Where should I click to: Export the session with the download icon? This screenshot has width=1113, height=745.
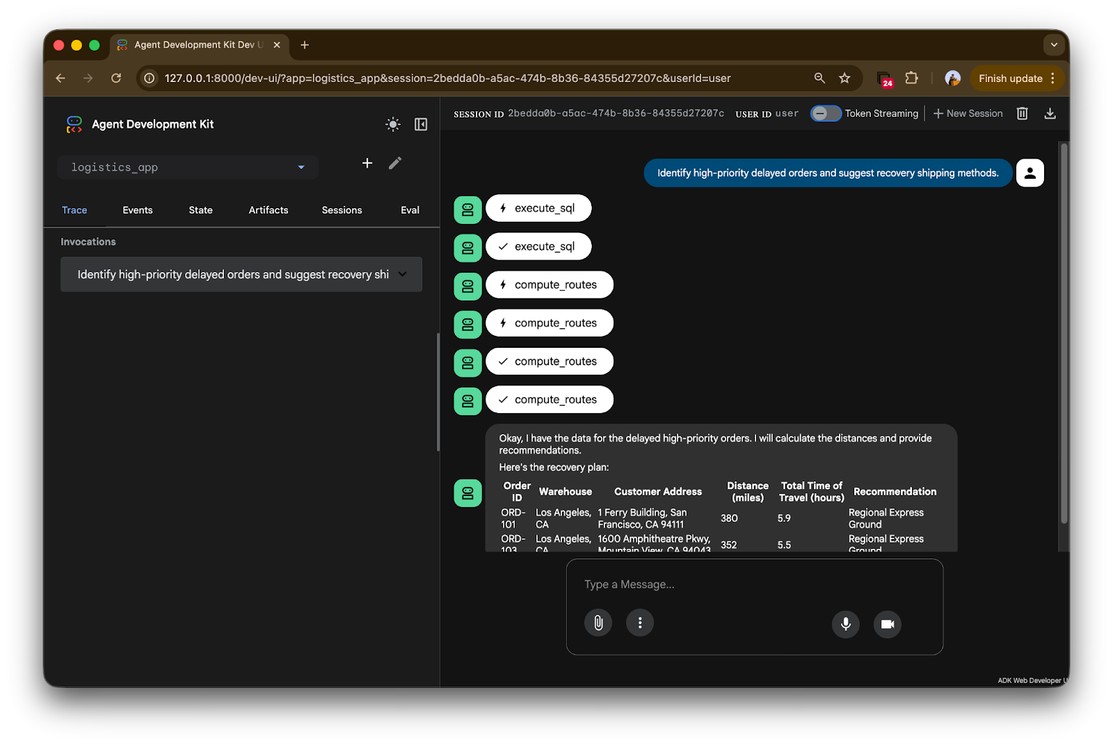coord(1050,113)
